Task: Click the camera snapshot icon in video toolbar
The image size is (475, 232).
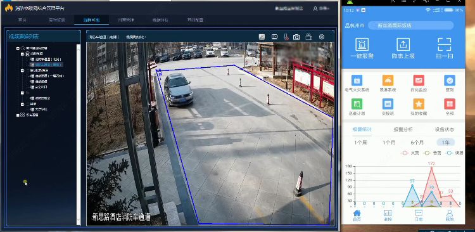Action: tap(296, 37)
